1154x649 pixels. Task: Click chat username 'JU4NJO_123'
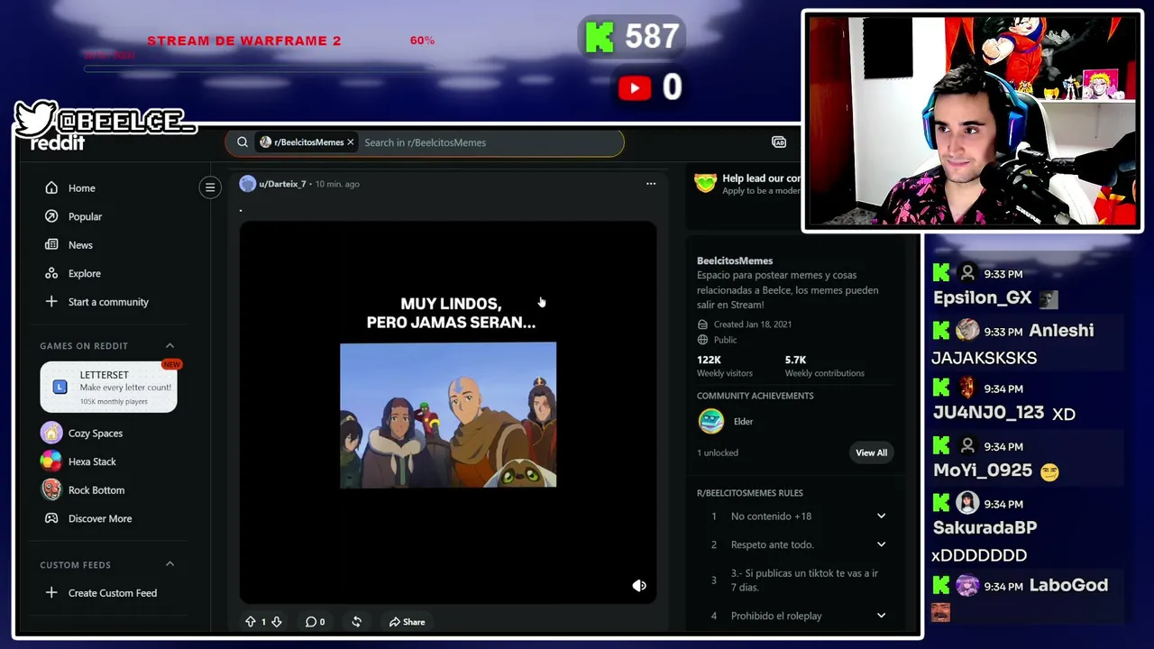(x=988, y=413)
